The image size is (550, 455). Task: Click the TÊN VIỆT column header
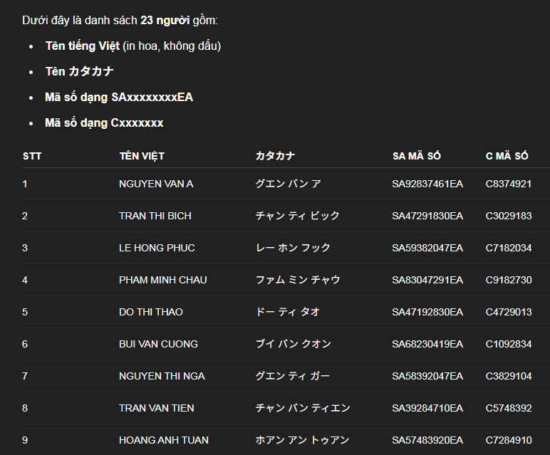coord(142,156)
